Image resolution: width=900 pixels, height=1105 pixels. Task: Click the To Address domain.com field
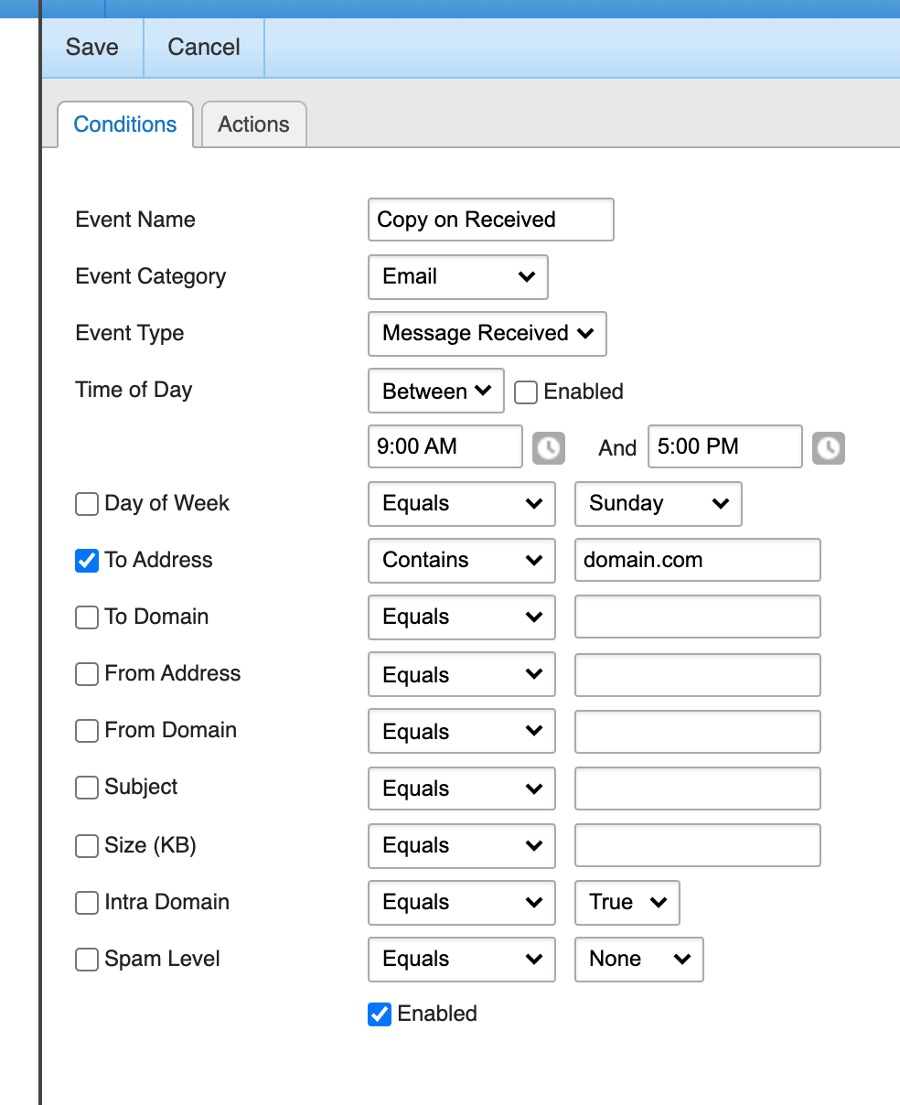[697, 561]
